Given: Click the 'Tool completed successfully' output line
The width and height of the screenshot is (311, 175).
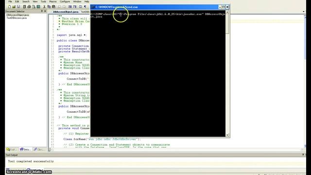Looking at the screenshot, I should tap(31, 161).
